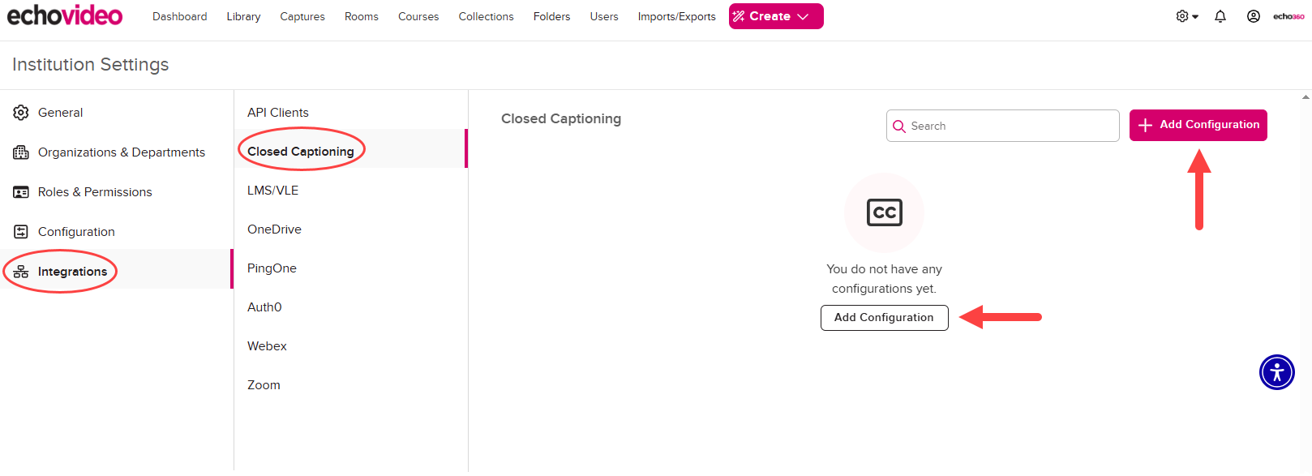Click the General gear icon

click(21, 113)
